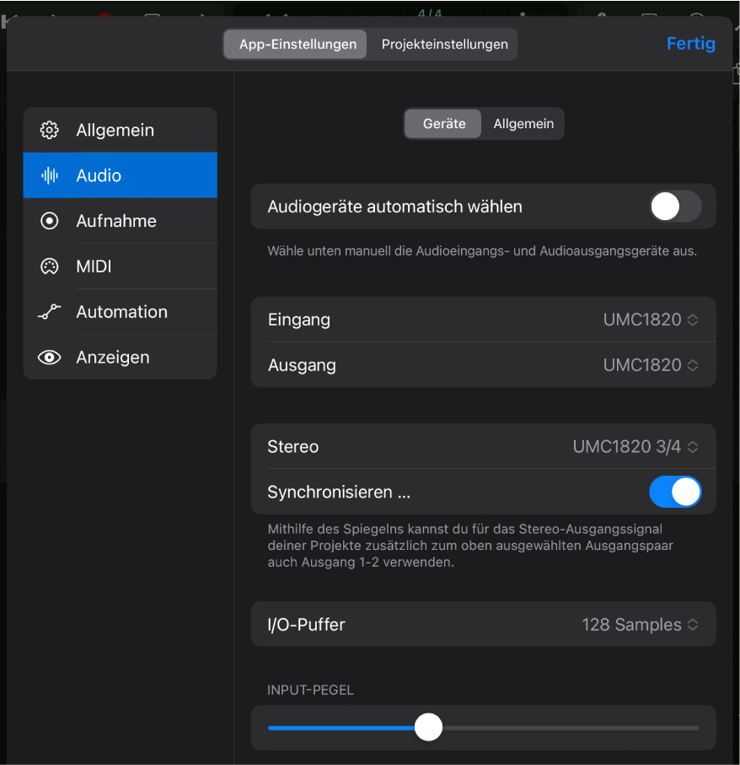Select the Geräte tab
The width and height of the screenshot is (740, 765).
click(442, 123)
